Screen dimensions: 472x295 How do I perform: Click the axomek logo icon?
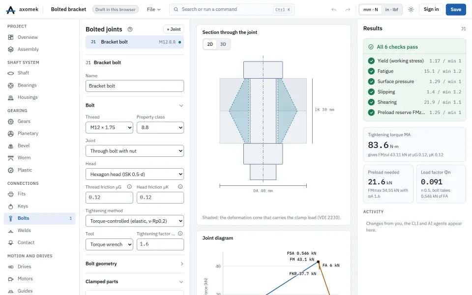pyautogui.click(x=10, y=10)
